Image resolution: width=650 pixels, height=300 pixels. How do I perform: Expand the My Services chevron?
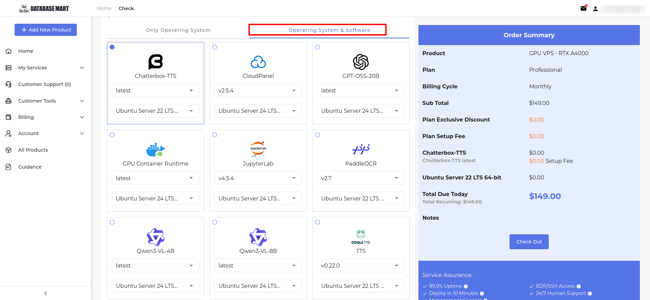[82, 68]
